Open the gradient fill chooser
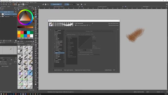The image size is (168, 95). (14, 4)
